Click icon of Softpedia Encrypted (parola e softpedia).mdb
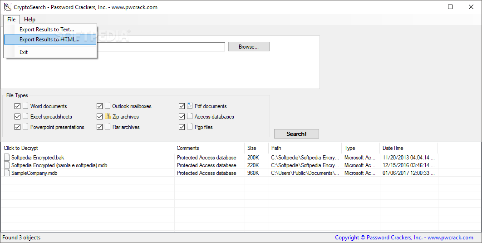 7,165
